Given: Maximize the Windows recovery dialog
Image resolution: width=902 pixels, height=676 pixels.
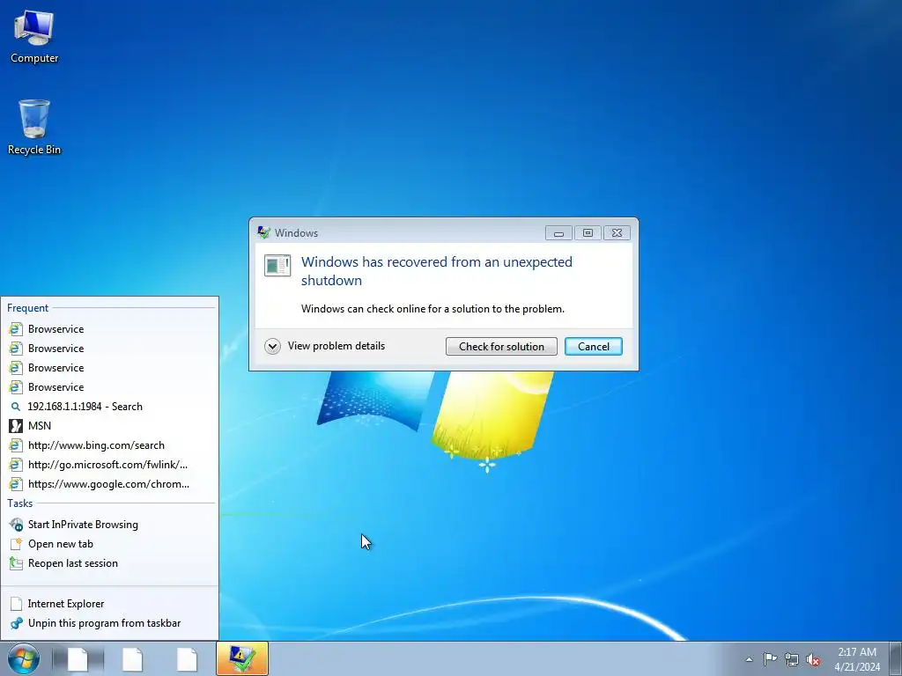Looking at the screenshot, I should (588, 232).
